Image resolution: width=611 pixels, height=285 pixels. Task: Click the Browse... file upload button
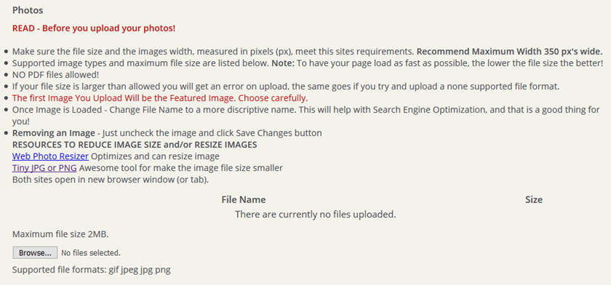(35, 253)
